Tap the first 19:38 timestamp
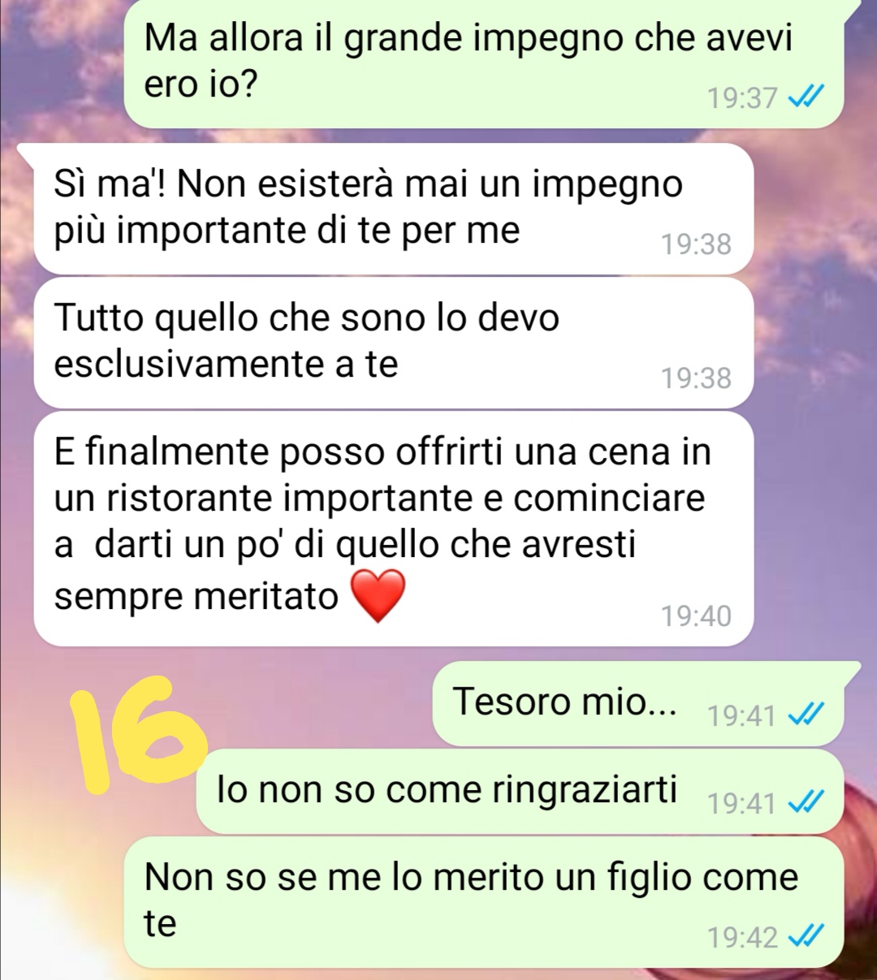The height and width of the screenshot is (980, 877). click(x=696, y=244)
